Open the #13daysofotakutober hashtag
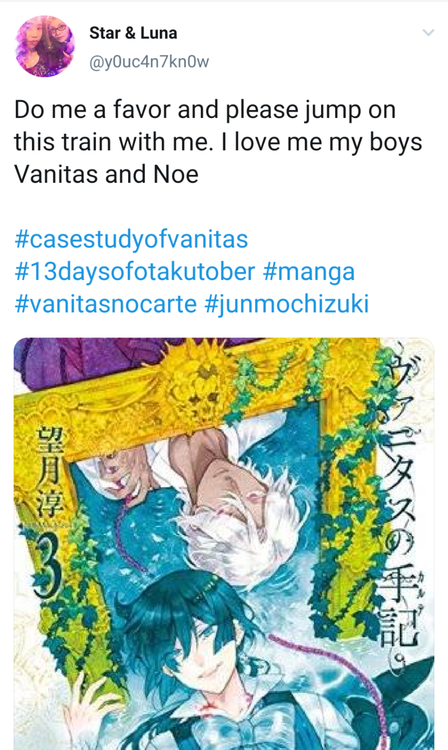 point(135,272)
